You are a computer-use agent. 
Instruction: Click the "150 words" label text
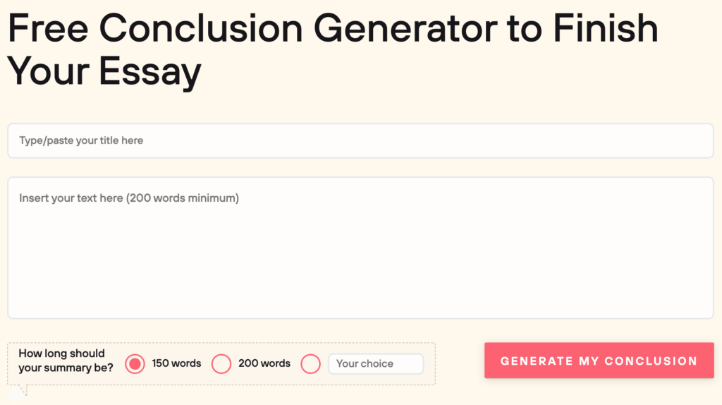point(176,363)
